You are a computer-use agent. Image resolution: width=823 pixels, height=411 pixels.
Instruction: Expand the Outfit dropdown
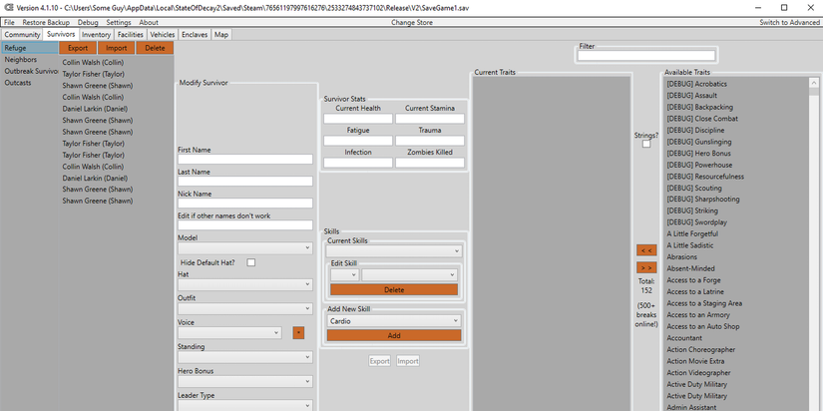tap(245, 308)
